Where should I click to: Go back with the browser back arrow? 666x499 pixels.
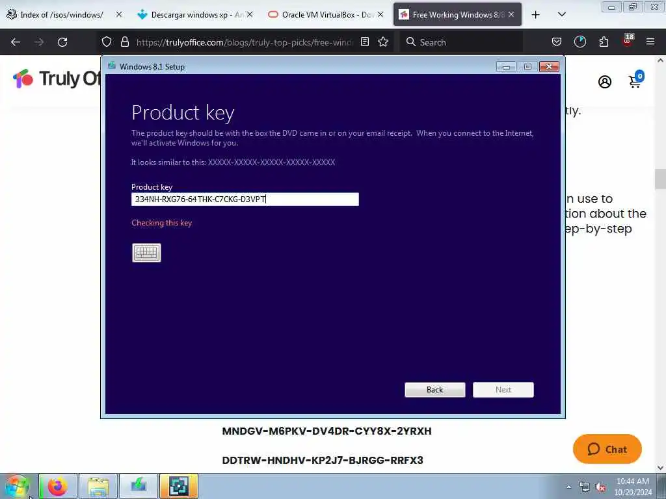pos(16,42)
